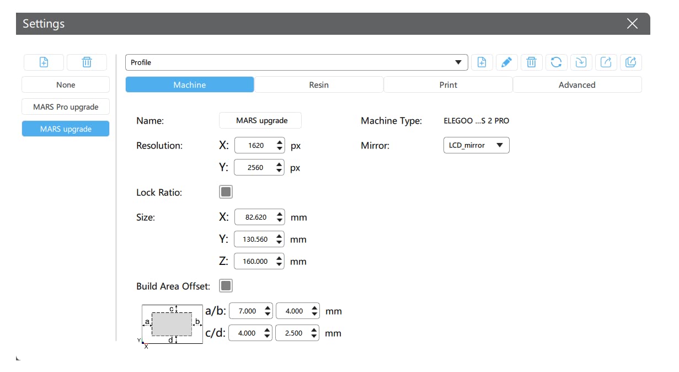This screenshot has width=679, height=372.
Task: Create a new profile next to Profile dropdown
Action: coord(482,62)
